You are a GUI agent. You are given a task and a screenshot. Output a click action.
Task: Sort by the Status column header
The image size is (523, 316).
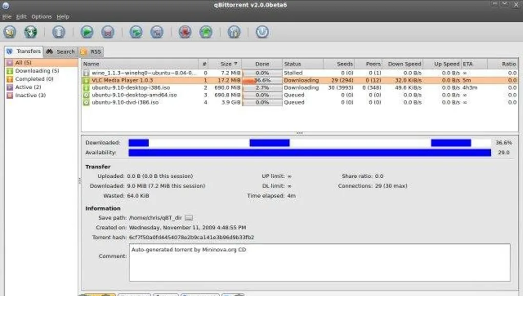[x=303, y=64]
